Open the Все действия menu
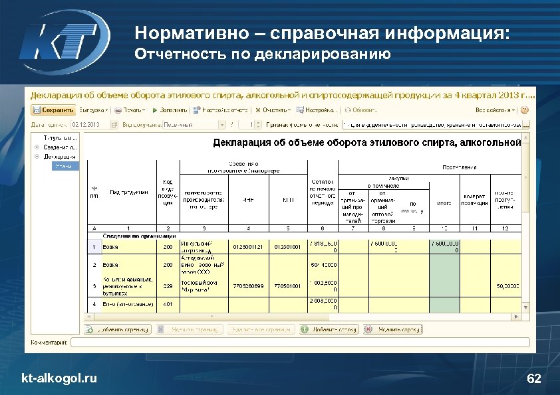 [495, 110]
